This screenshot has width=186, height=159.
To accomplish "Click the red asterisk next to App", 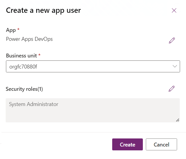I will [18, 30].
